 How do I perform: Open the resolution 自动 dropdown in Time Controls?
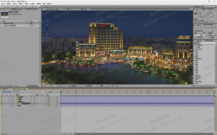(212, 35)
